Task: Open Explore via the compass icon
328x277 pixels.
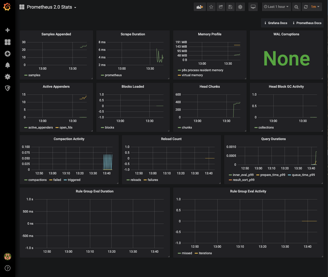Action: pyautogui.click(x=8, y=54)
